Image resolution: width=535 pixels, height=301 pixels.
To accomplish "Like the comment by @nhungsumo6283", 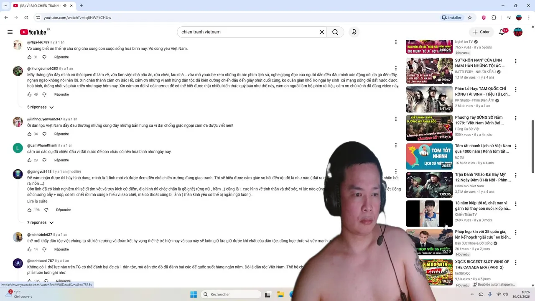I will pyautogui.click(x=29, y=94).
